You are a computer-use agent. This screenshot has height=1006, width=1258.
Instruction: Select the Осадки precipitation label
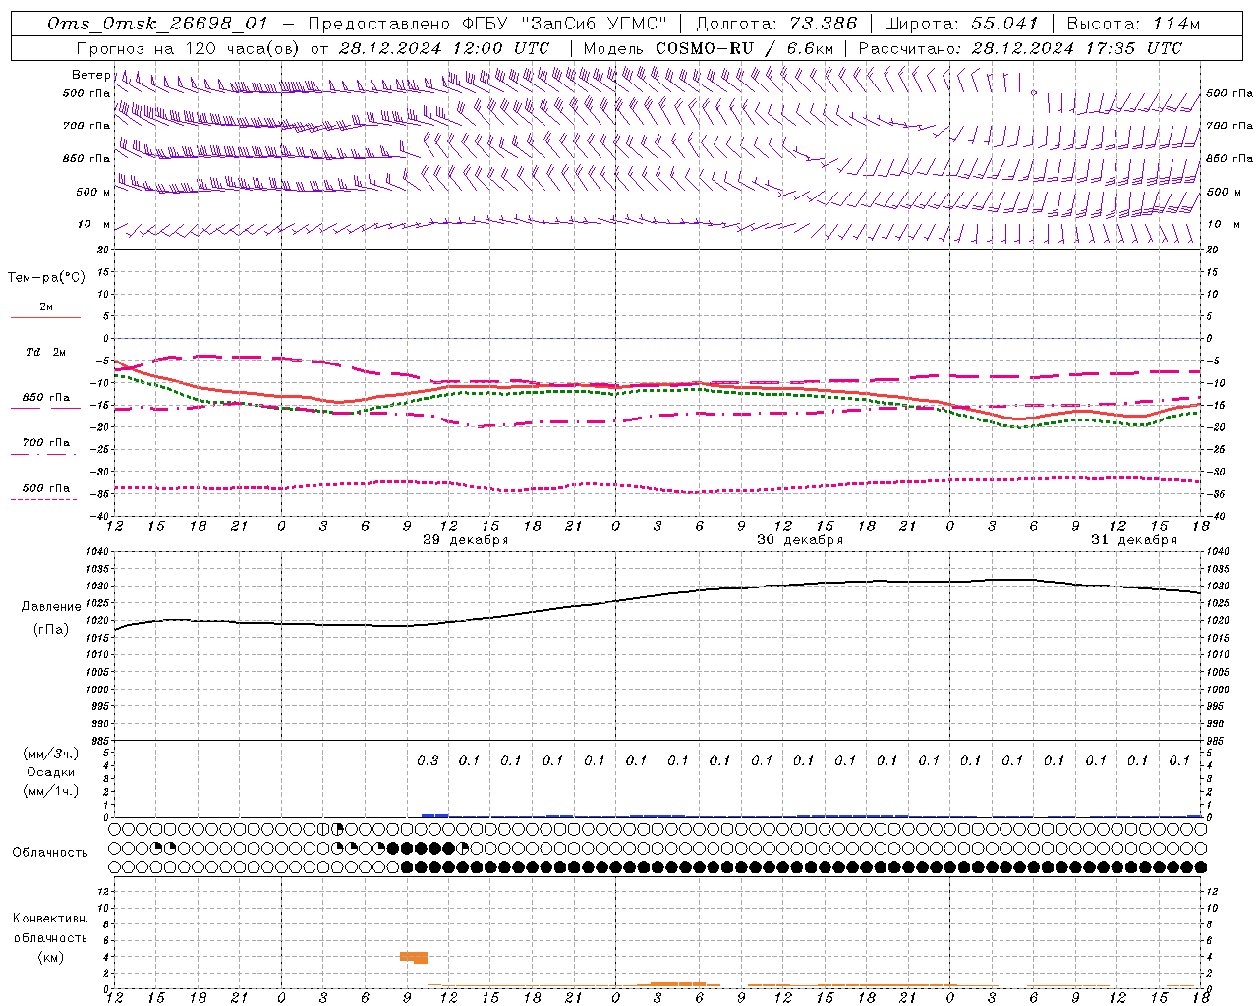[51, 772]
